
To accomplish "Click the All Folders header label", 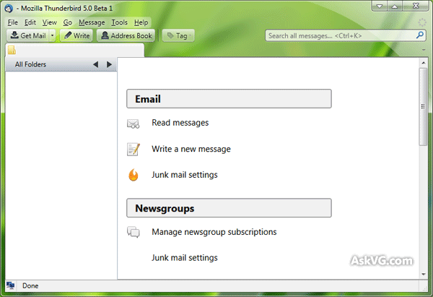I will (30, 64).
